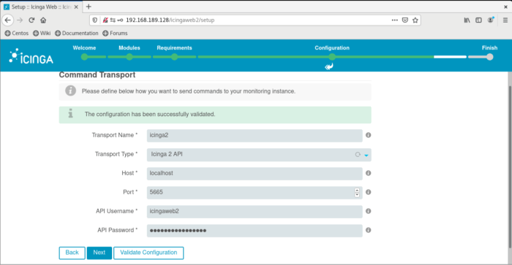512x265 pixels.
Task: Click the browser address bar URL
Action: click(170, 20)
